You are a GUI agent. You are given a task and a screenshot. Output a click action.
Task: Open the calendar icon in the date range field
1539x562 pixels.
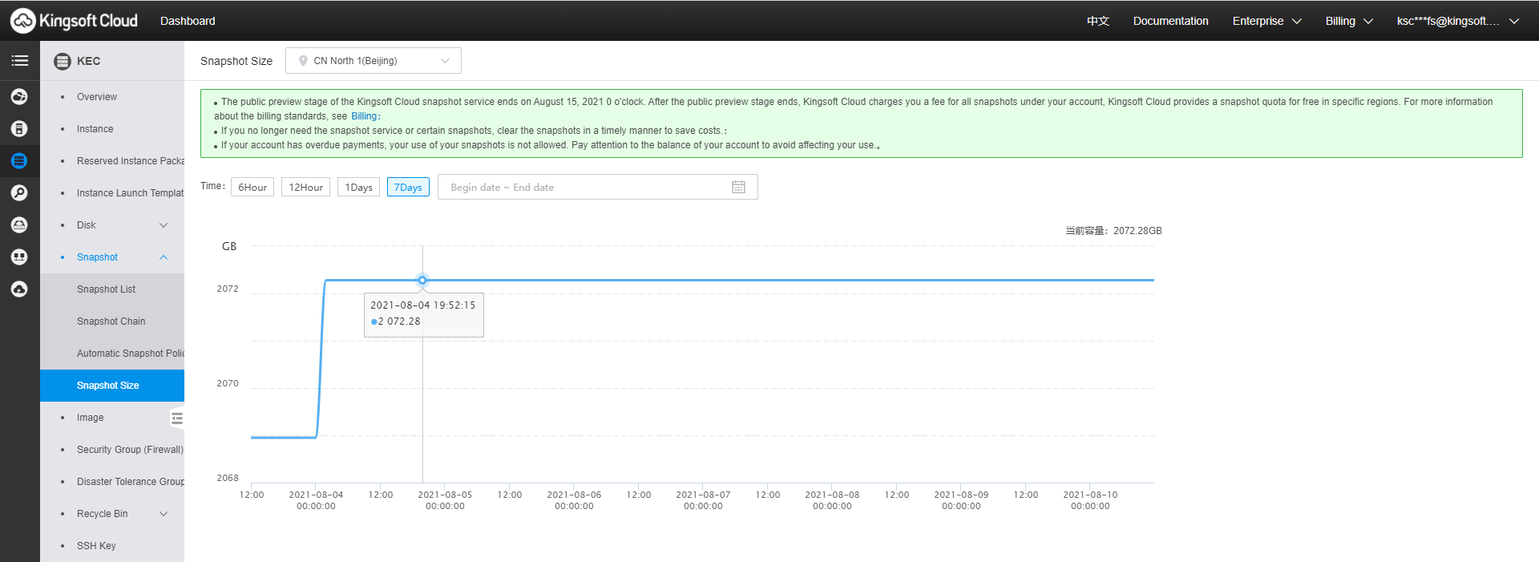[738, 187]
